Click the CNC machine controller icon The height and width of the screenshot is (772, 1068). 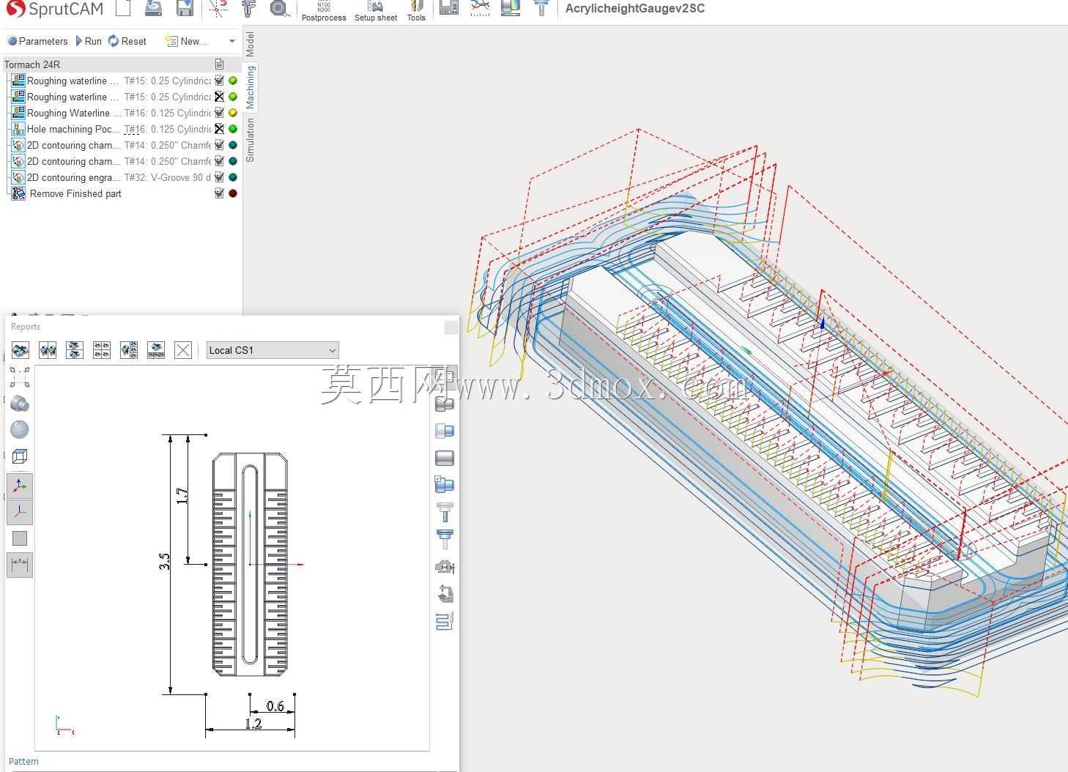click(x=449, y=8)
